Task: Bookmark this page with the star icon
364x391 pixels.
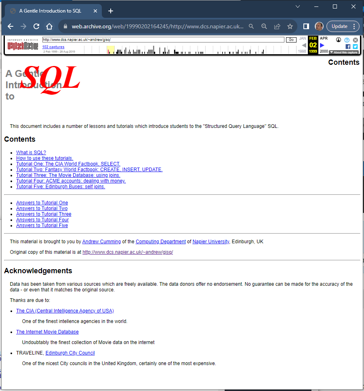Action: (x=290, y=26)
